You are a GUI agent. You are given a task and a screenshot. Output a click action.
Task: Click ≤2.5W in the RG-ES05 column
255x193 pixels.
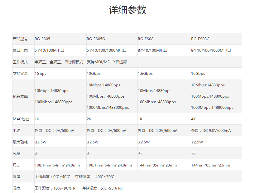pyautogui.click(x=41, y=142)
